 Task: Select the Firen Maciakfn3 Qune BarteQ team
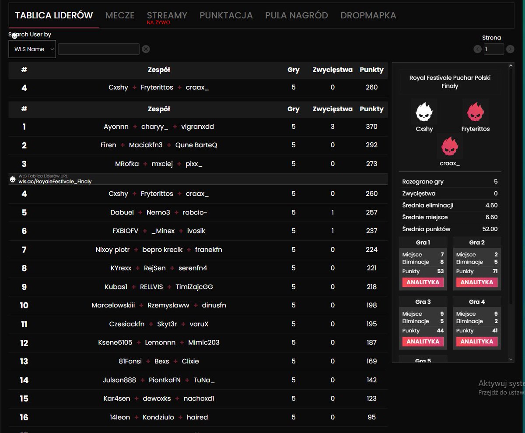pyautogui.click(x=198, y=145)
